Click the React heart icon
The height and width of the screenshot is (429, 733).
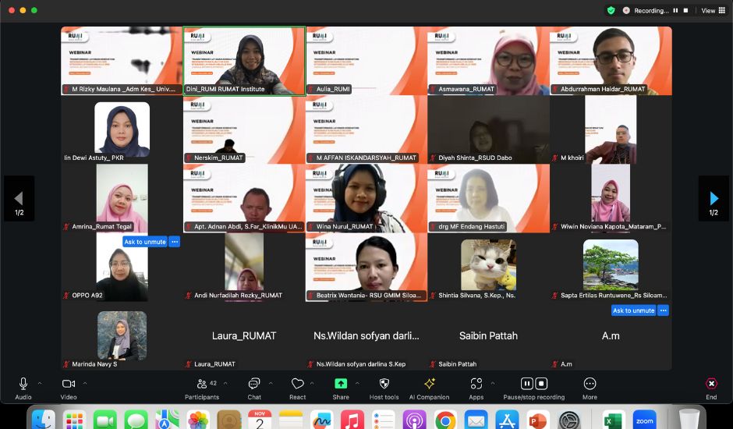(x=297, y=384)
